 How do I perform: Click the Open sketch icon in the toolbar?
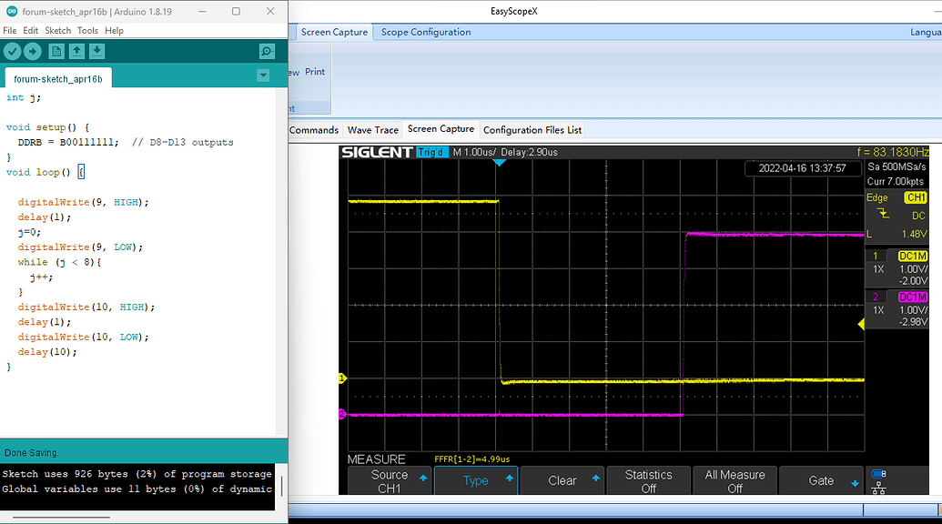76,51
